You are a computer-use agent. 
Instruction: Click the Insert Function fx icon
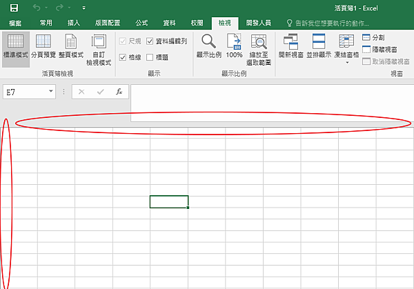pyautogui.click(x=119, y=92)
